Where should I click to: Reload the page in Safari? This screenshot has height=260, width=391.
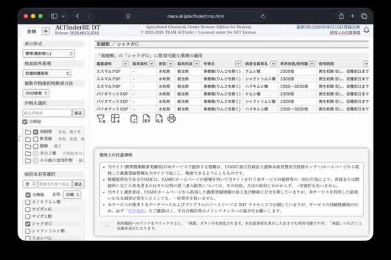click(x=263, y=16)
